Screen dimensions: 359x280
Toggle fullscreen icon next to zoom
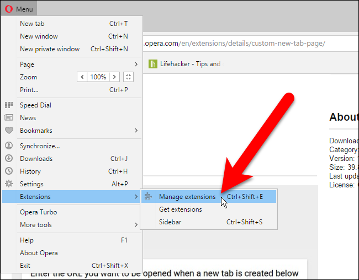(x=128, y=77)
